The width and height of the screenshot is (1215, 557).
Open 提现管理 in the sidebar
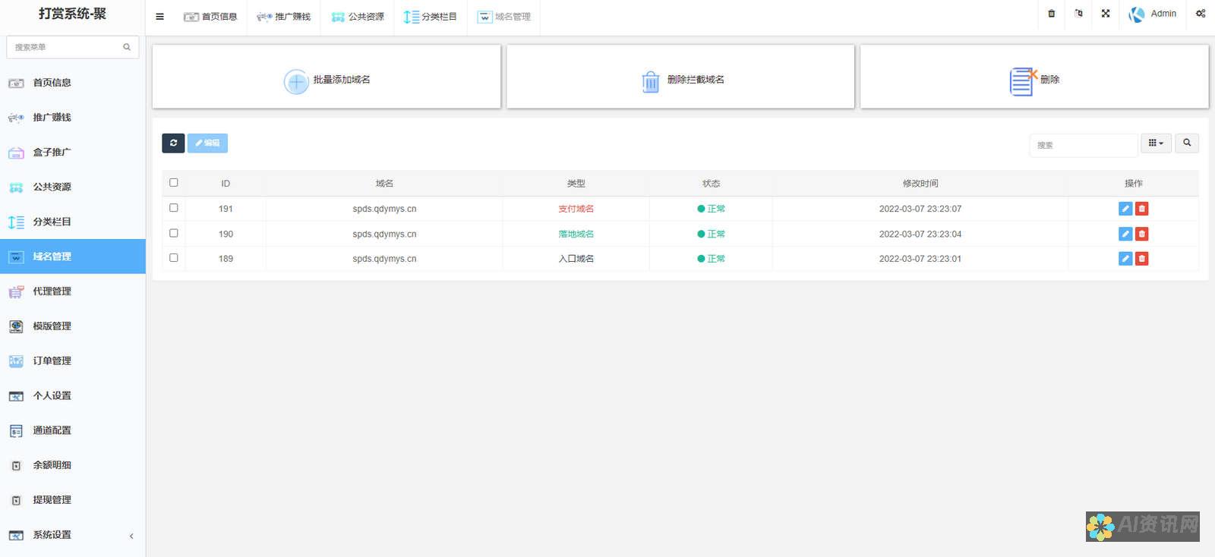[x=73, y=500]
